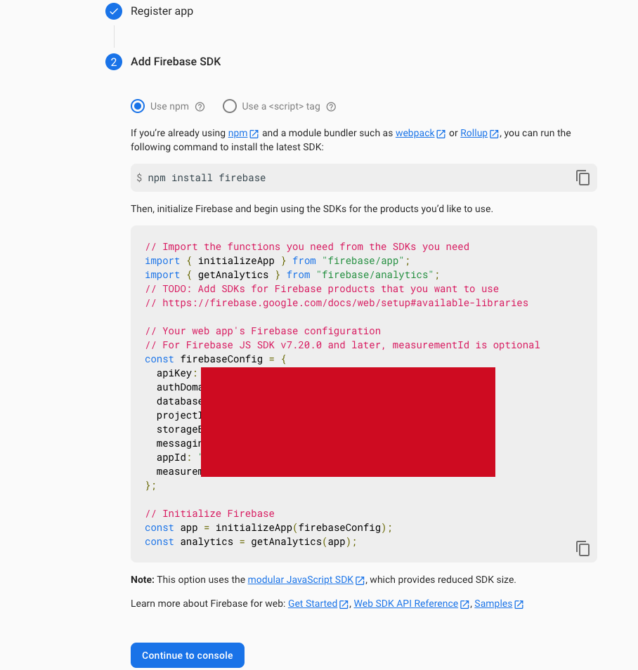Click the getAnalytics(app) line
The height and width of the screenshot is (670, 638).
(251, 541)
